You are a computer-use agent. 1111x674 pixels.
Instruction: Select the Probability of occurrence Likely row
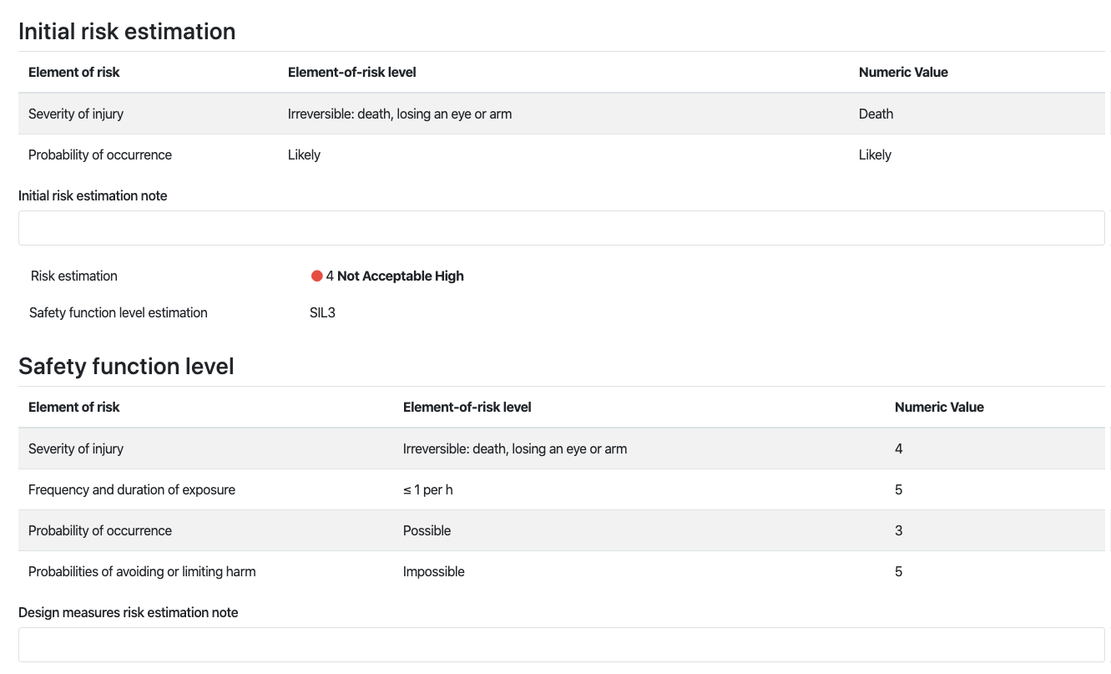pos(562,155)
